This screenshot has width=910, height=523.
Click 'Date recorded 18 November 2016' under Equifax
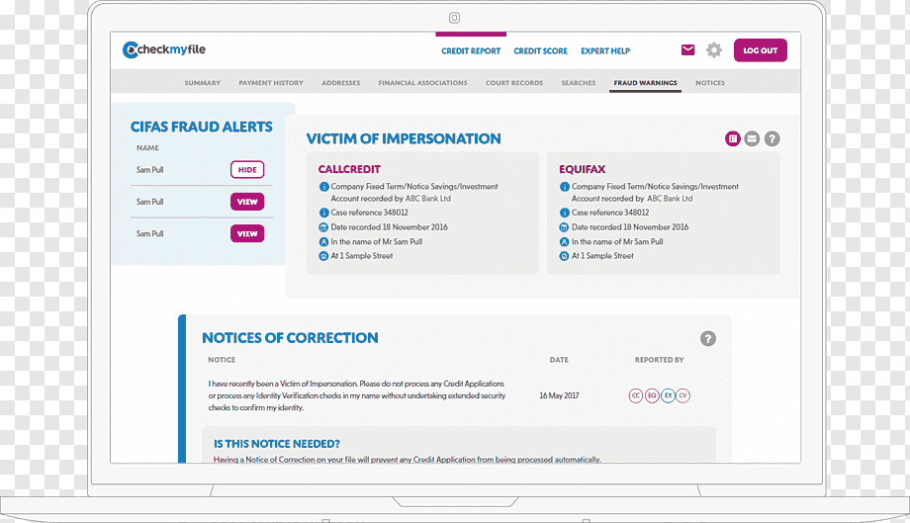tap(630, 227)
